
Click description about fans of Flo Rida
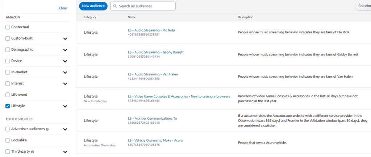293,32
